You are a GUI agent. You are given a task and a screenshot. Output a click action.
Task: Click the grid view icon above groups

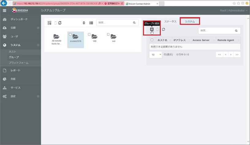pyautogui.click(x=49, y=23)
